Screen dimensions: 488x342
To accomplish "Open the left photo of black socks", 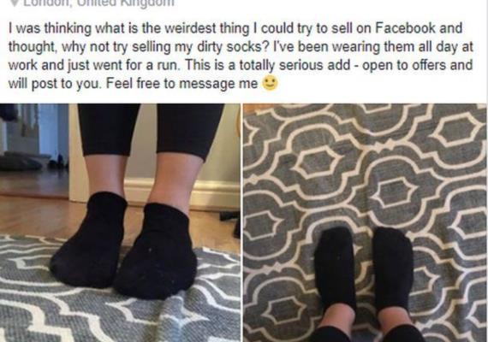I will (x=120, y=222).
